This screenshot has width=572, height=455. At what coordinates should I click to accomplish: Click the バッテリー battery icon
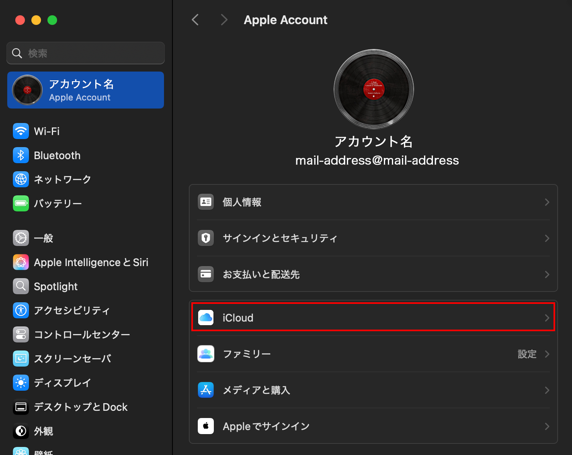click(x=21, y=203)
